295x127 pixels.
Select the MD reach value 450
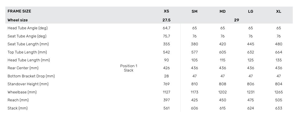click(223, 100)
